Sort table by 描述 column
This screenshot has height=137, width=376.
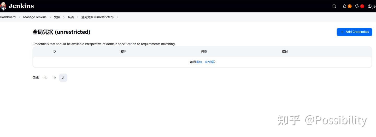click(x=285, y=52)
